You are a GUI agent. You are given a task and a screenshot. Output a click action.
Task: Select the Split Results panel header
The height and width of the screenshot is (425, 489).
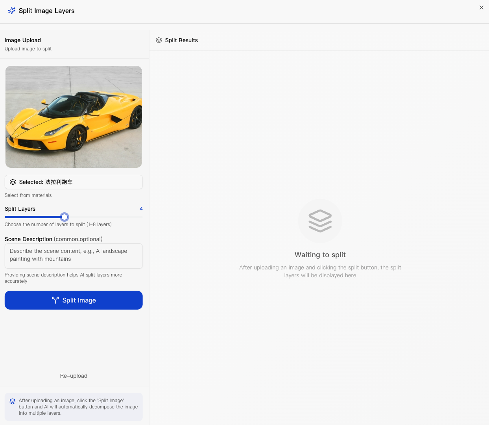click(181, 40)
